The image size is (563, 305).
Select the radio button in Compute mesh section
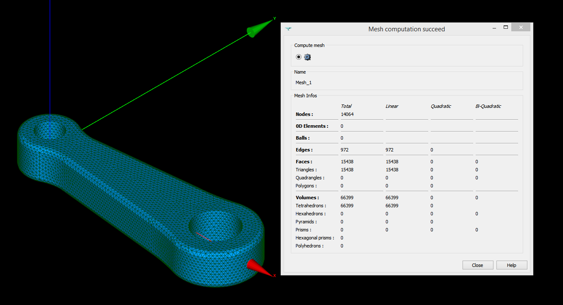298,57
